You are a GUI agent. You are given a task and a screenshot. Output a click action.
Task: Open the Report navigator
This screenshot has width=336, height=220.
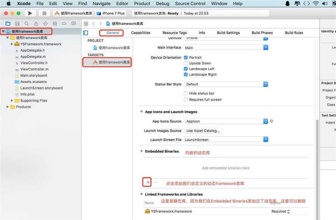point(74,24)
